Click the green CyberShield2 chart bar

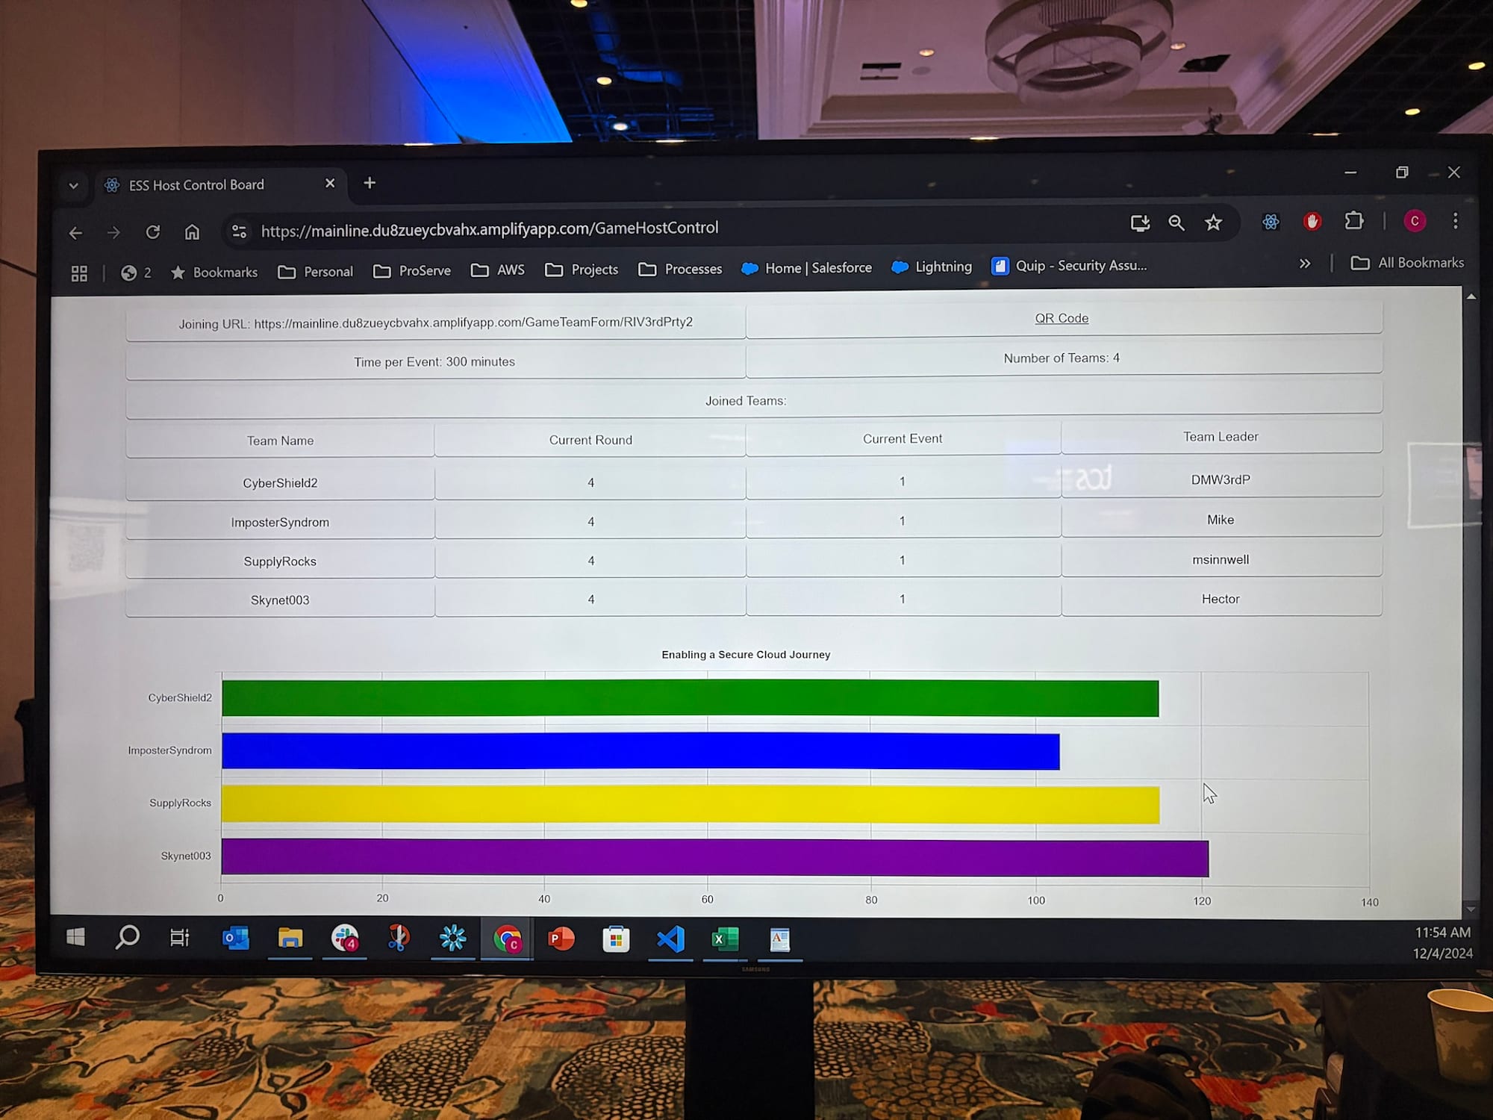691,698
